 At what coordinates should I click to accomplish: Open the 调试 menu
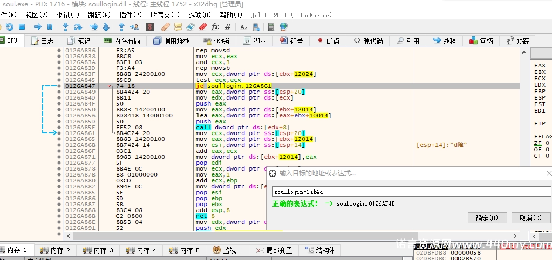click(68, 15)
